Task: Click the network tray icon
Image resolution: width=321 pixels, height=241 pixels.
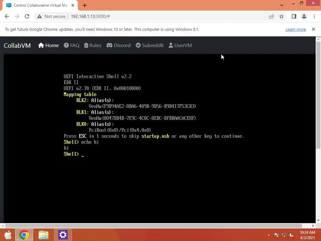Action: pyautogui.click(x=284, y=235)
